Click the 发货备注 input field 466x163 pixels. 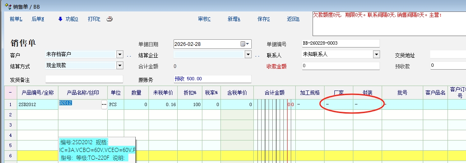pos(84,79)
